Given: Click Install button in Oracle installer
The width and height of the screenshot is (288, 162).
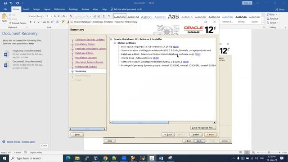Looking at the screenshot, I should click(x=196, y=135).
